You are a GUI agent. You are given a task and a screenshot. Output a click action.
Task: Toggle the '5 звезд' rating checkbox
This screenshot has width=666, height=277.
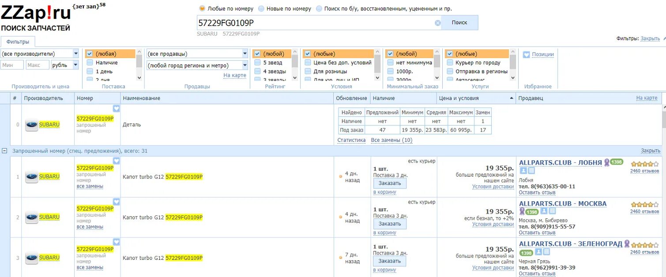[x=257, y=63]
